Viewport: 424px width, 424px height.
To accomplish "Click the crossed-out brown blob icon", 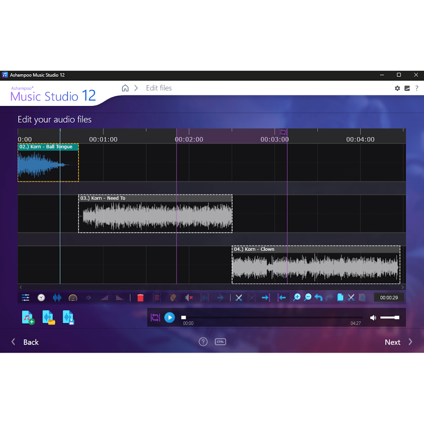I will [x=173, y=298].
